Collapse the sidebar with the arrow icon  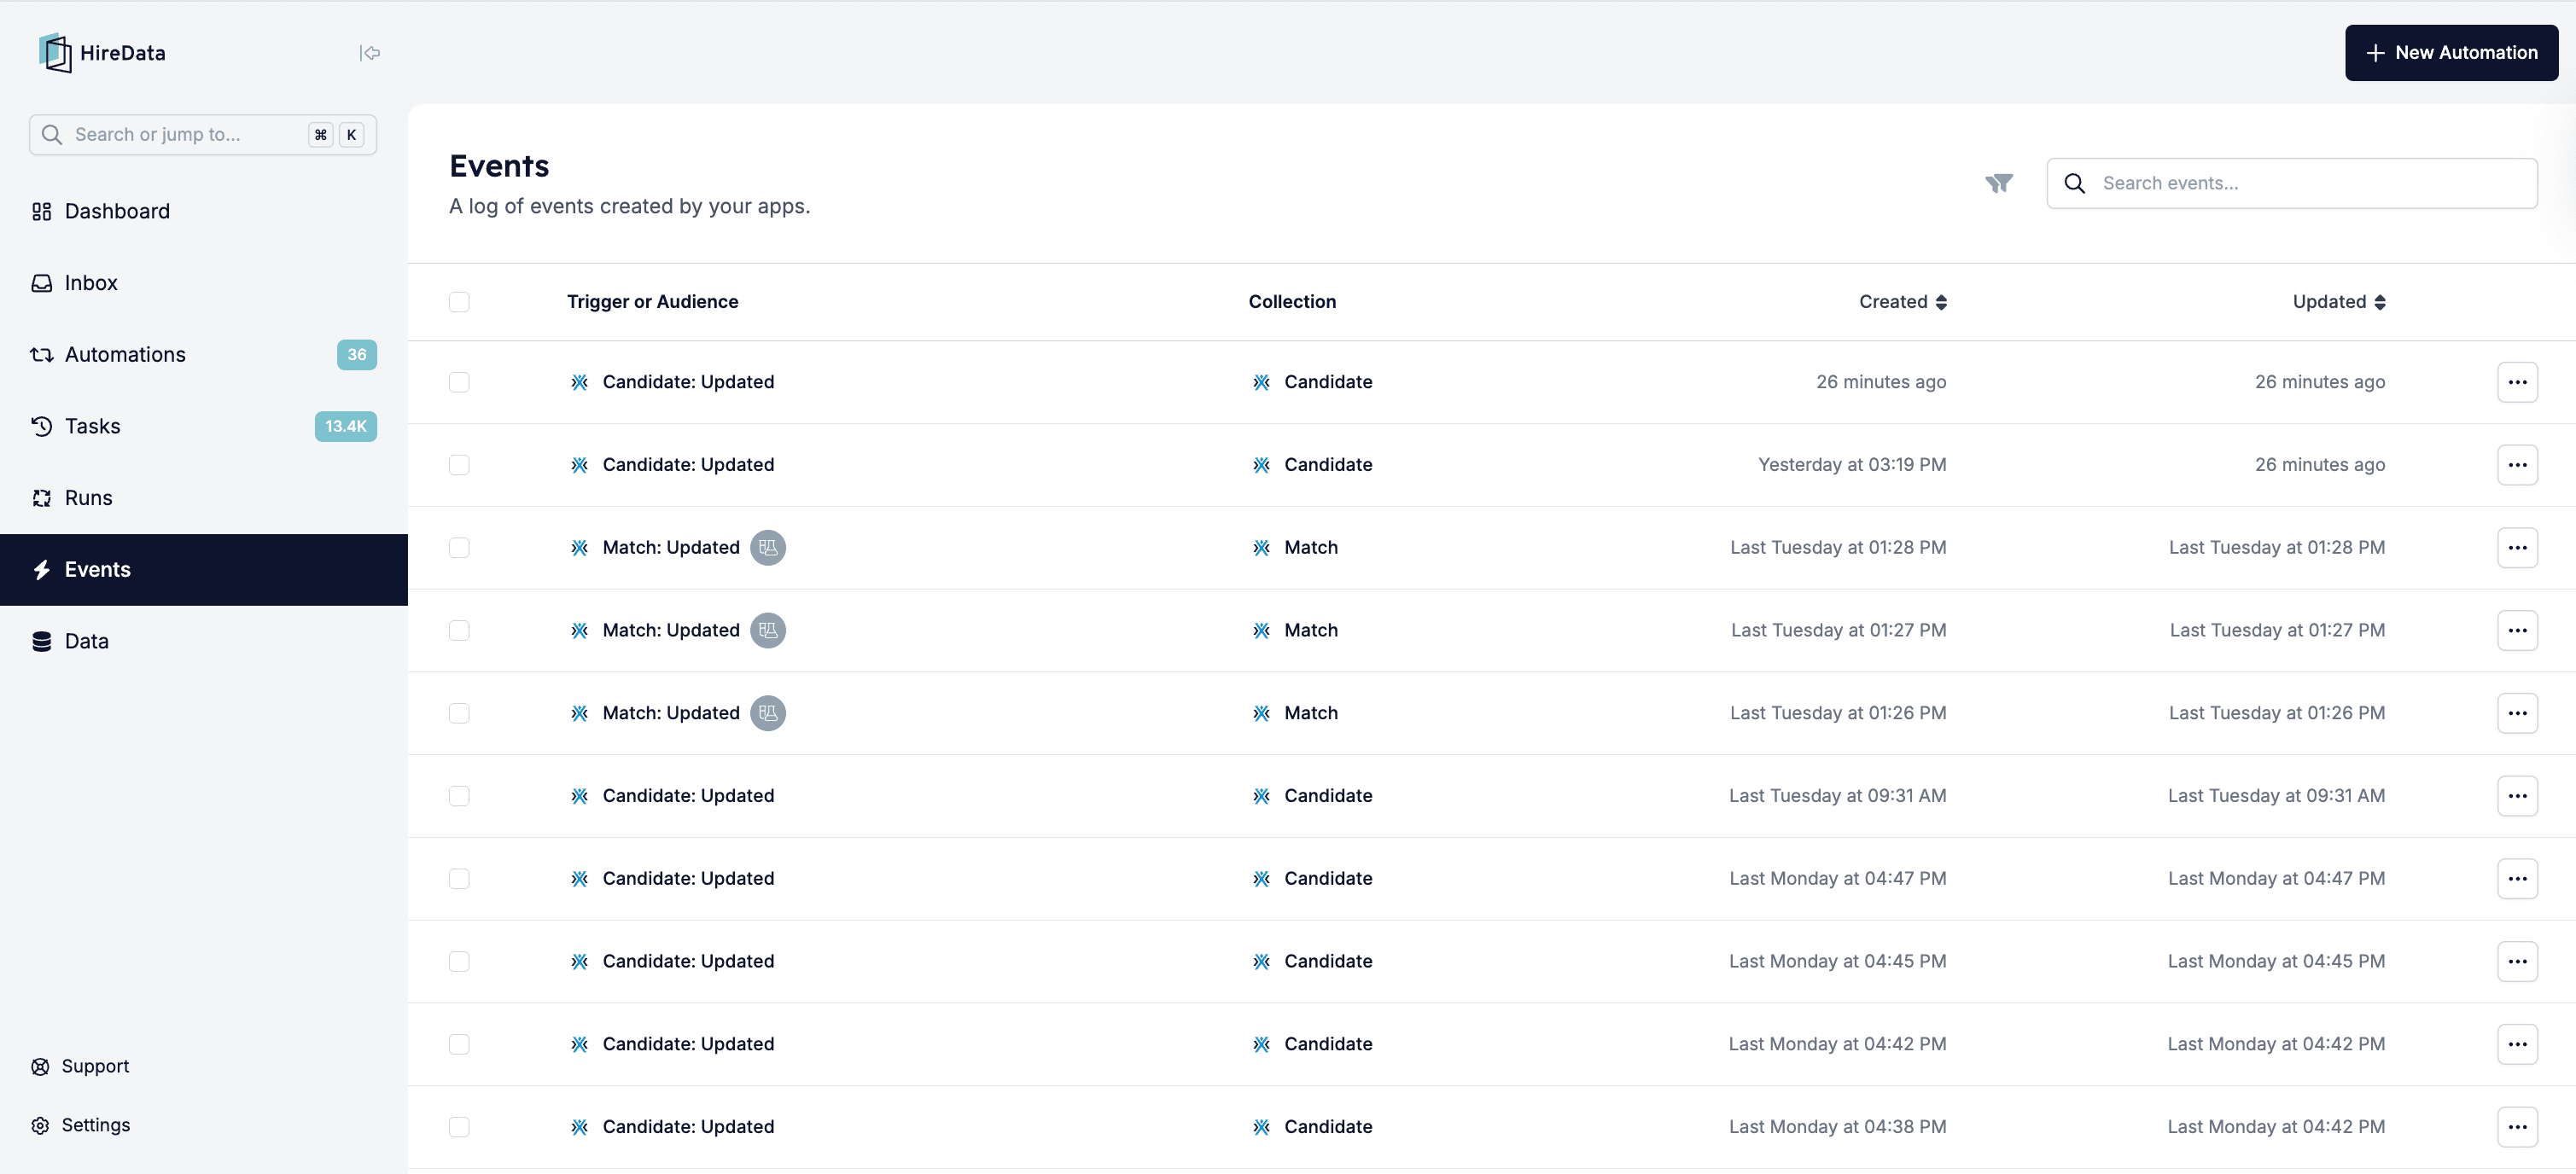point(369,53)
